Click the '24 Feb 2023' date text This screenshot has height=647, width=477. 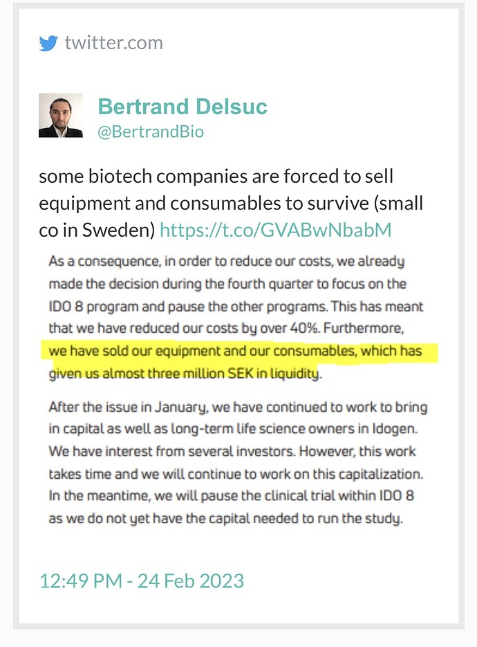[x=191, y=581]
